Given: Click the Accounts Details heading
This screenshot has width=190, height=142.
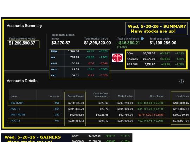Looking at the screenshot, I should point(22,81).
